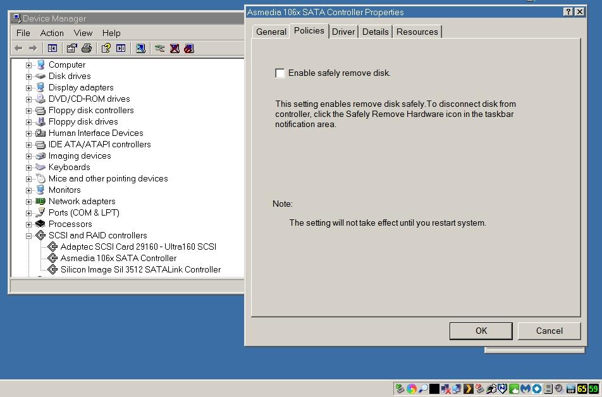This screenshot has height=397, width=602.
Task: Expand the Network adapters node
Action: 28,202
